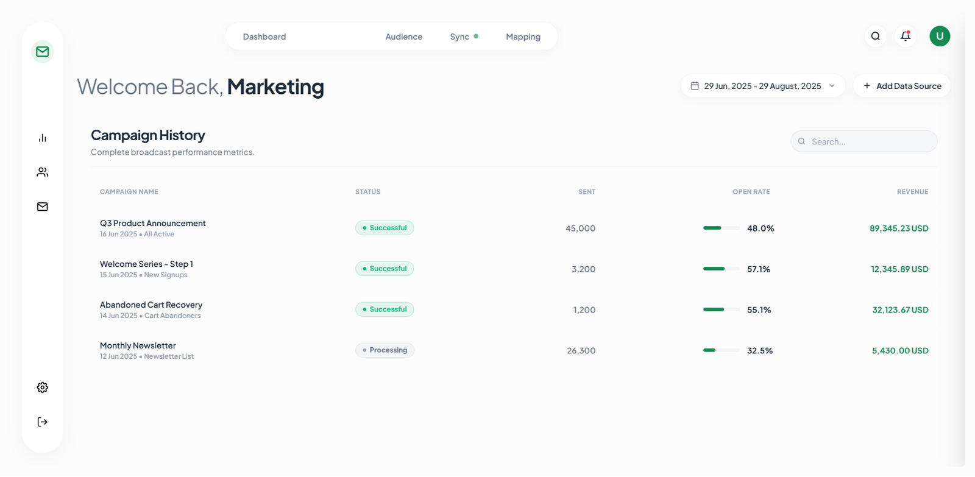Click the 32.5% open rate value
Image resolution: width=975 pixels, height=477 pixels.
(760, 351)
